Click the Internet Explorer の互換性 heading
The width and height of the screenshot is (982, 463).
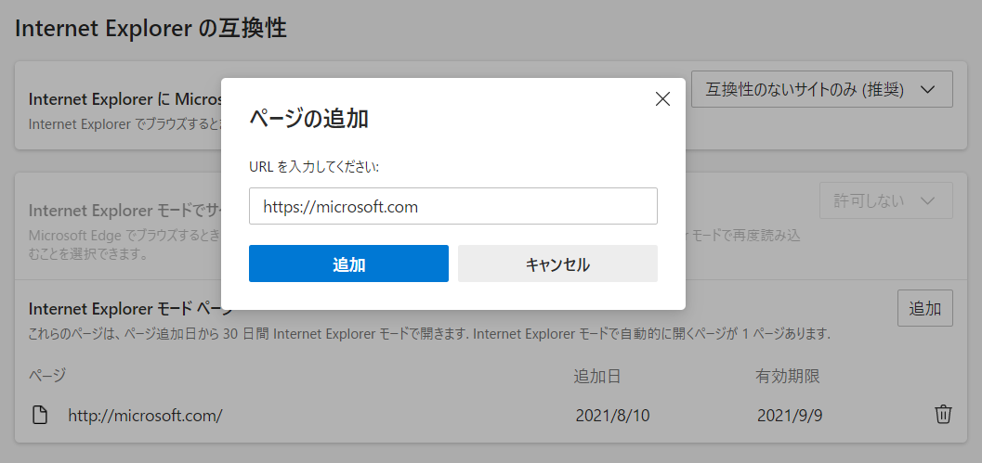151,29
